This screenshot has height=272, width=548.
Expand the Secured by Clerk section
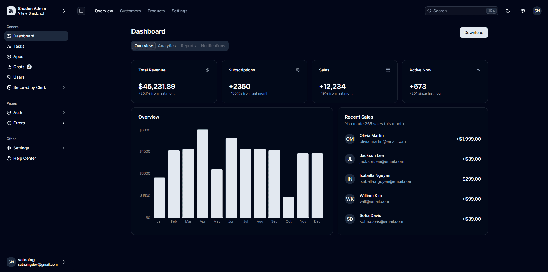(63, 87)
